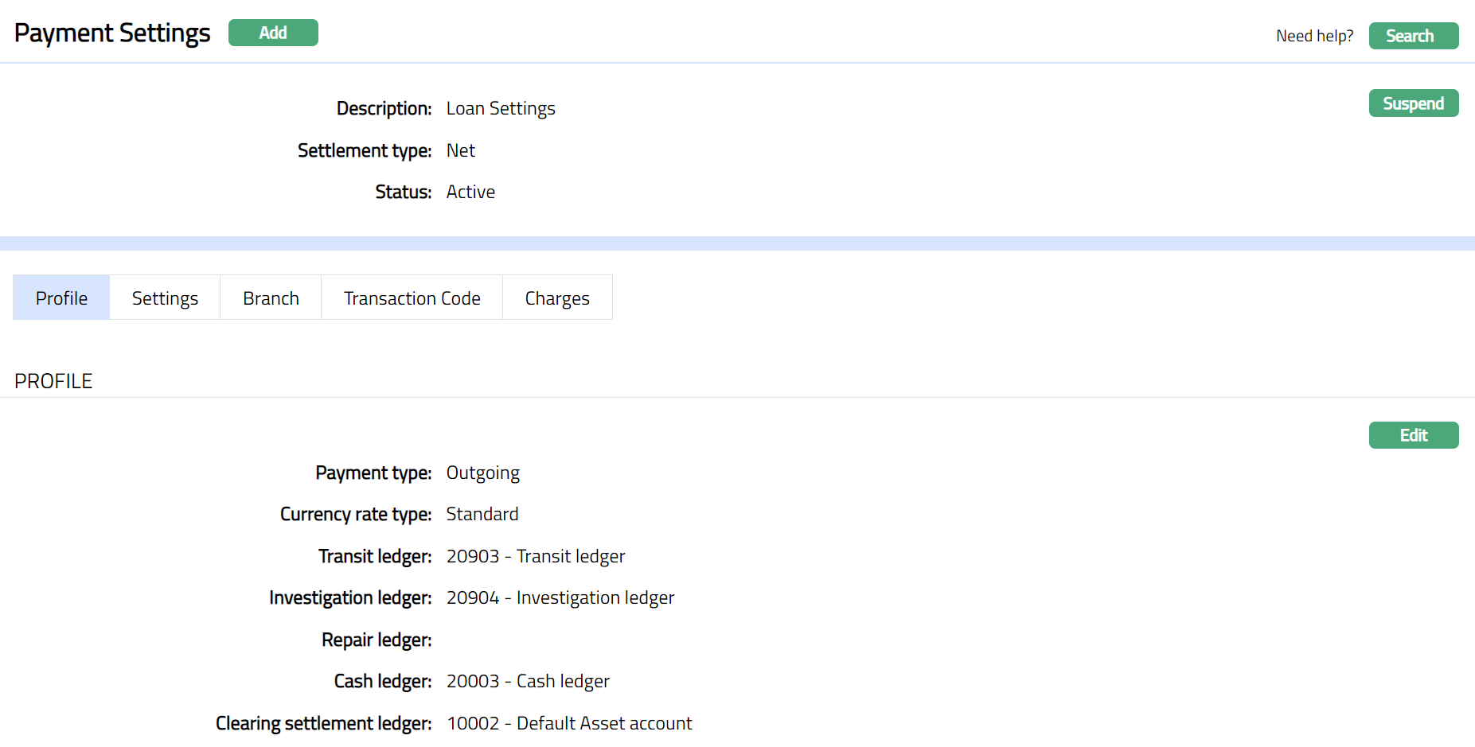Open the Charges tab
The image size is (1475, 747).
tap(556, 298)
